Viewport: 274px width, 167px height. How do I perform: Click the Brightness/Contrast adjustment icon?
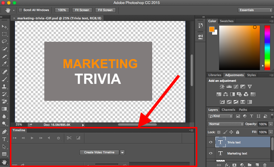222,87
